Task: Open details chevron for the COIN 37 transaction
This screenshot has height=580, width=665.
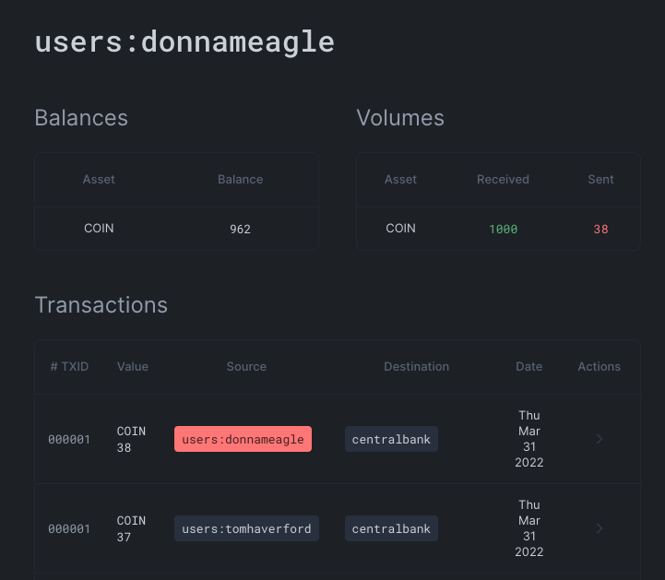Action: pyautogui.click(x=600, y=528)
